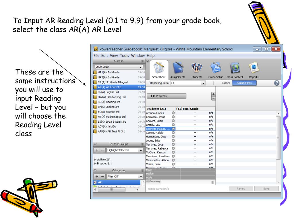Screen dimensions: 294x220
Task: Click arrow icon next to McClure, Keaton
Action: [173, 152]
